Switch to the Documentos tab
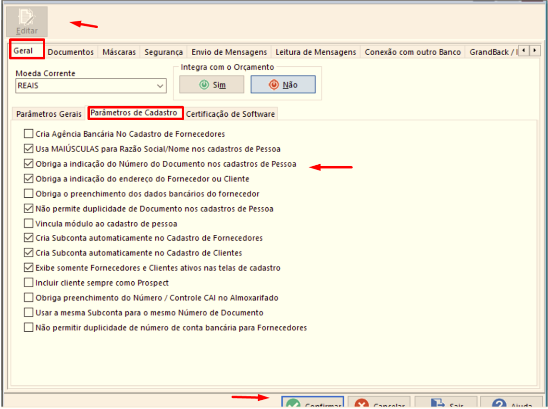548x409 pixels. (x=71, y=52)
